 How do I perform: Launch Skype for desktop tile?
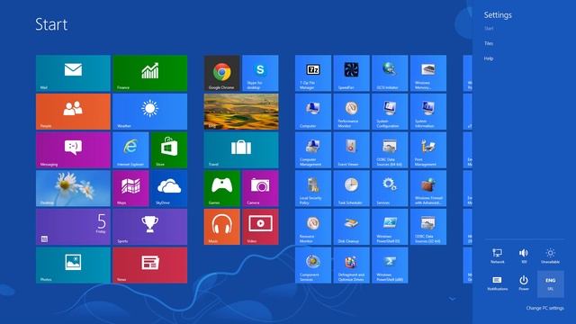[260, 73]
